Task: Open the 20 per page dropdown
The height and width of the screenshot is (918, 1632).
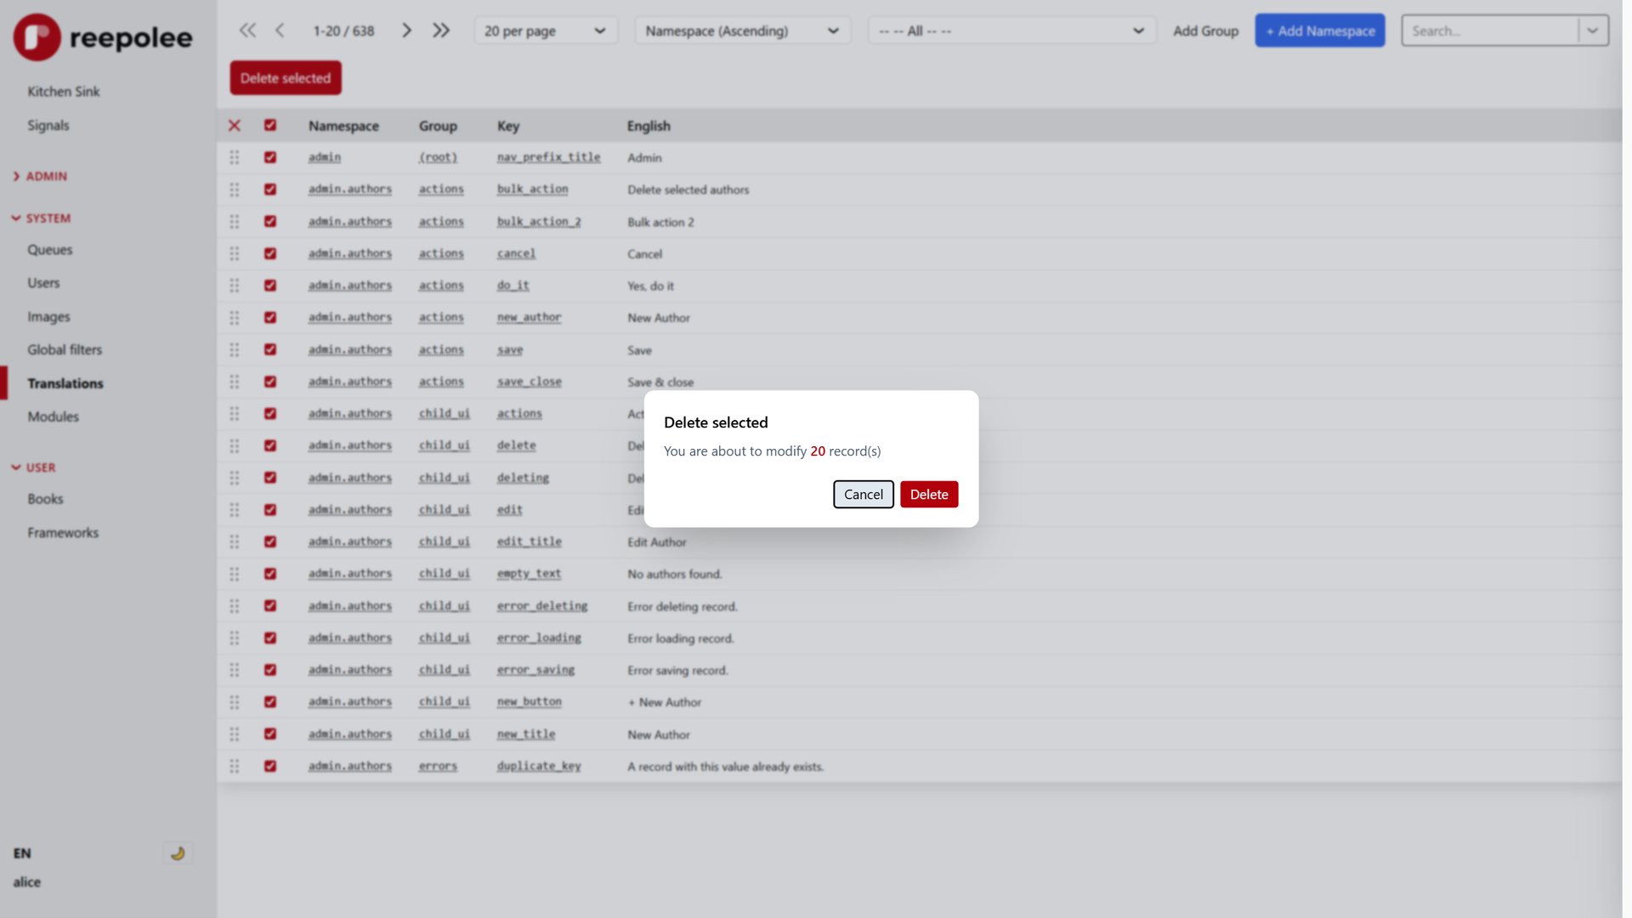Action: click(x=545, y=31)
